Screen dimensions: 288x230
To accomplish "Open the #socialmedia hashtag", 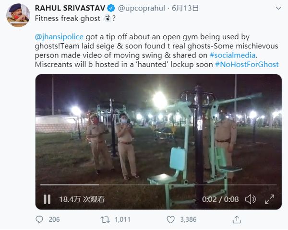I will pyautogui.click(x=232, y=55).
